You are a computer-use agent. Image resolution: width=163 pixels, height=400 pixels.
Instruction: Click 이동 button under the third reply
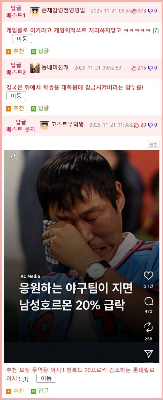pyautogui.click(x=46, y=378)
